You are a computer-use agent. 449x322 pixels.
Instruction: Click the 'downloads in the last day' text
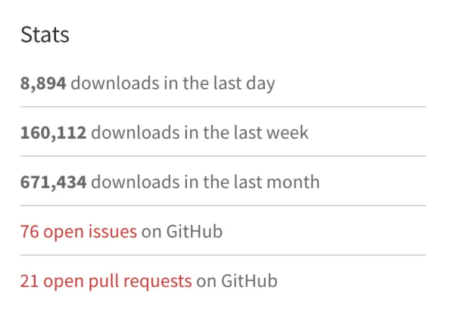tap(173, 84)
